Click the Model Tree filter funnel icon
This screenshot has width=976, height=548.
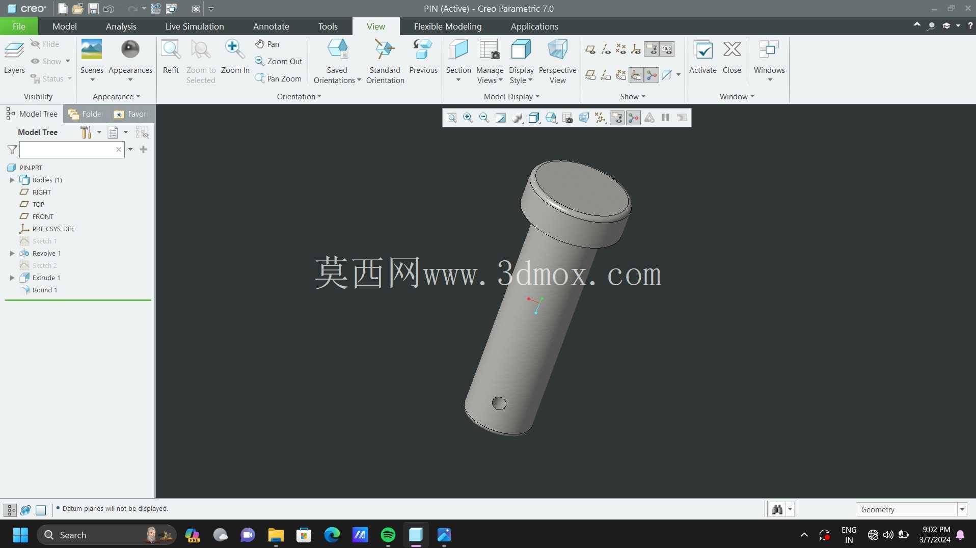12,150
